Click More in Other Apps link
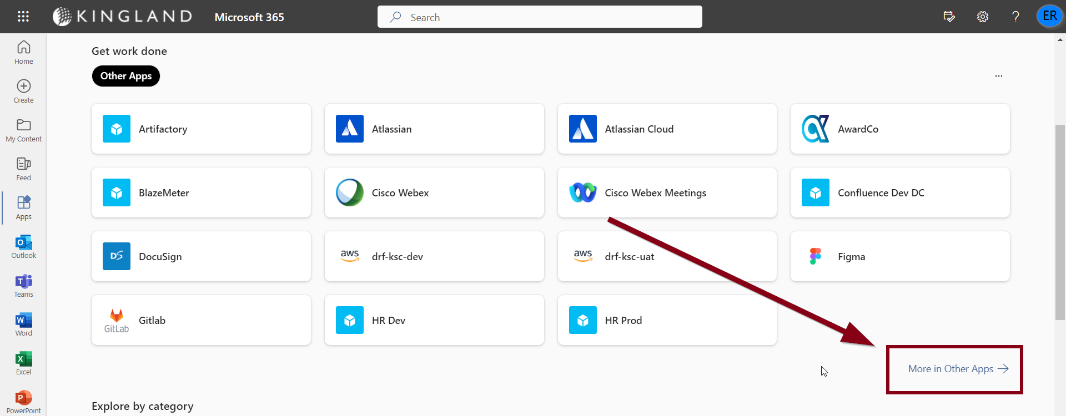 click(958, 369)
